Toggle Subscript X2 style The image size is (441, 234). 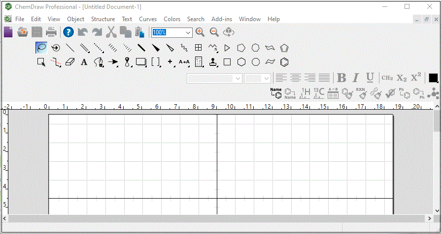coord(402,78)
